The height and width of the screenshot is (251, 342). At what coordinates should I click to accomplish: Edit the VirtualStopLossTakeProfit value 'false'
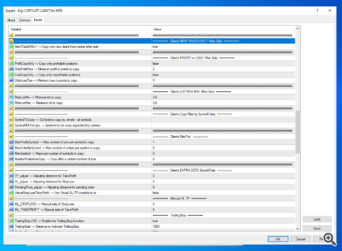pyautogui.click(x=223, y=193)
